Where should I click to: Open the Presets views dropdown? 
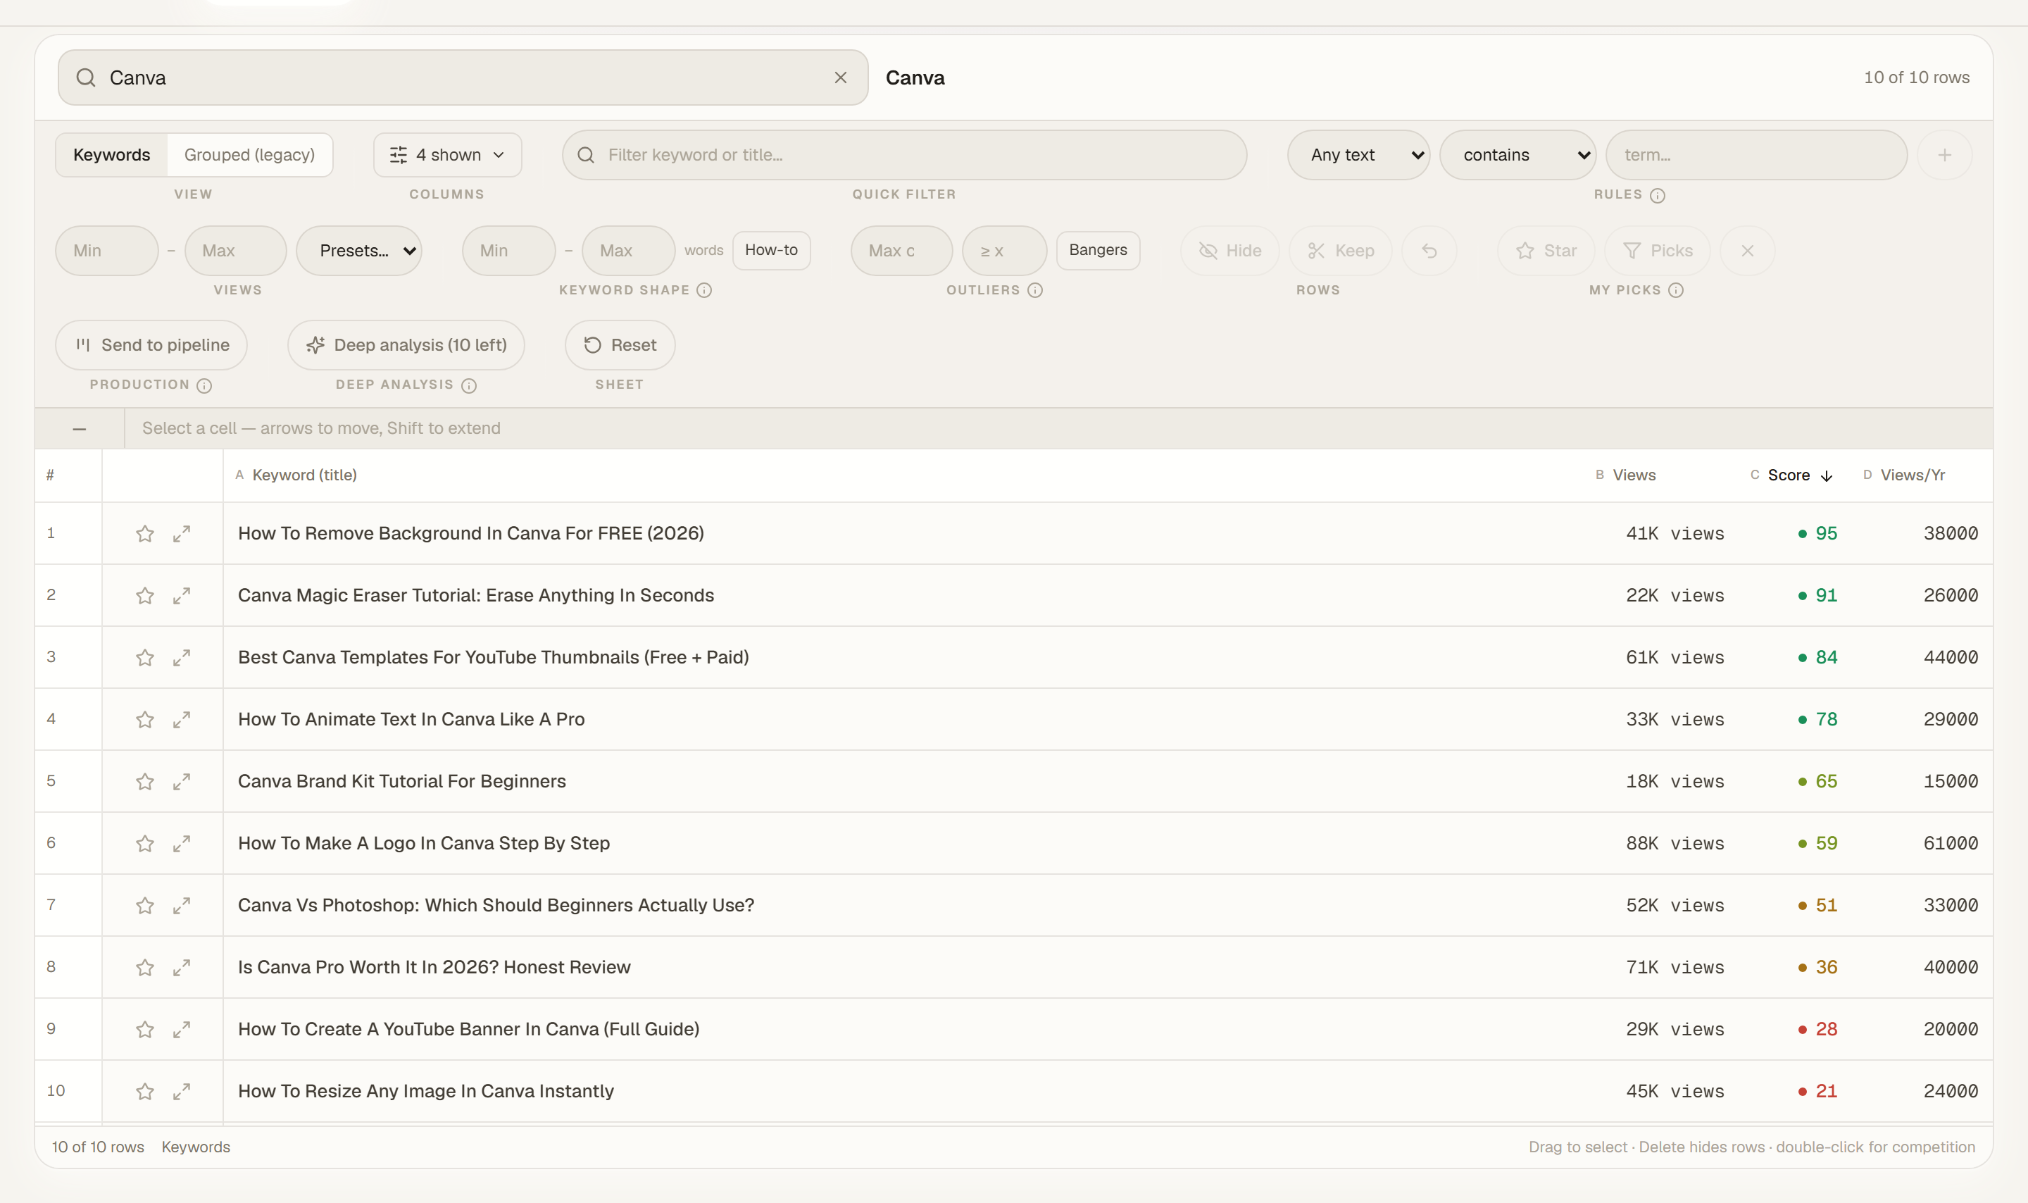click(359, 251)
